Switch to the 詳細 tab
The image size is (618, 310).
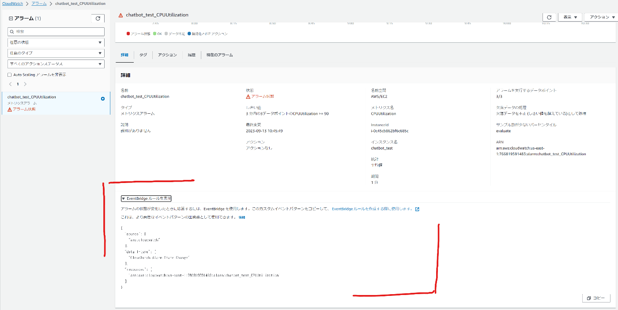click(124, 55)
